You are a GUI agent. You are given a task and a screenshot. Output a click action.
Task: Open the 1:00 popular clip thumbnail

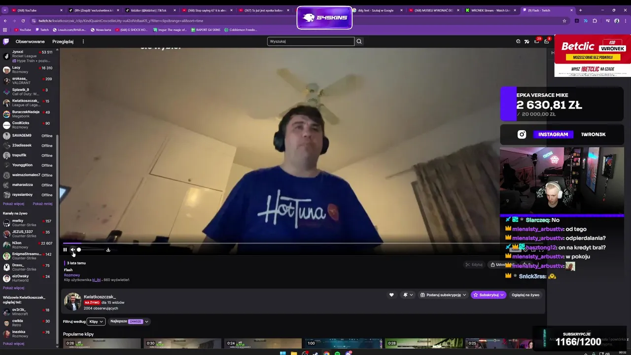click(343, 343)
